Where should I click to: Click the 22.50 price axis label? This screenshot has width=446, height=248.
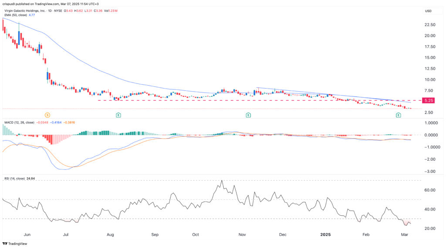tap(430, 25)
